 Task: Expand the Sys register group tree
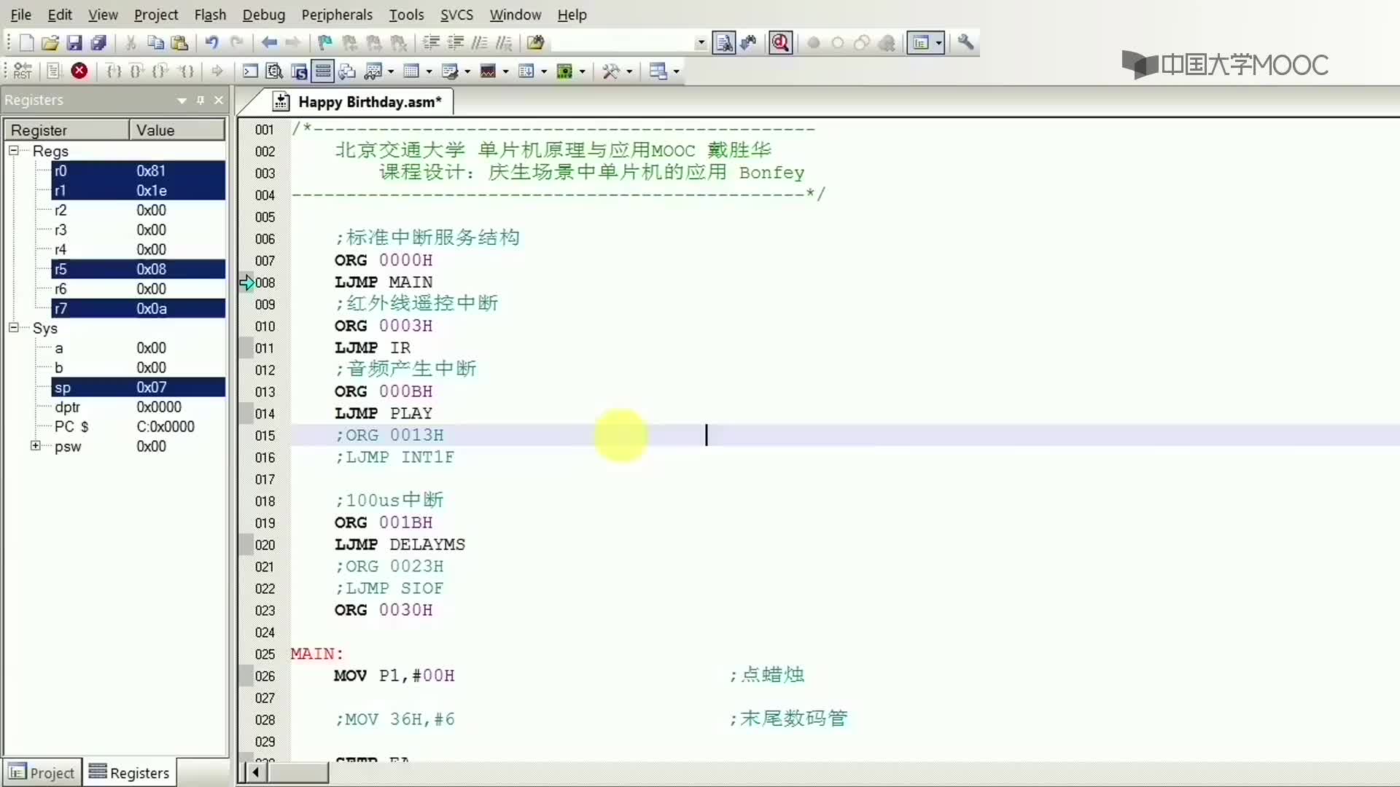[x=13, y=328]
